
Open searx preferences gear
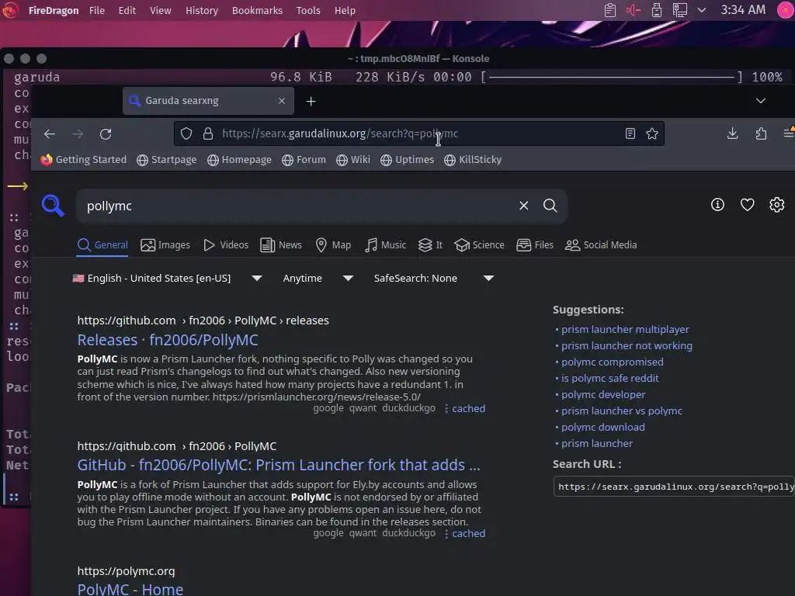(x=776, y=205)
